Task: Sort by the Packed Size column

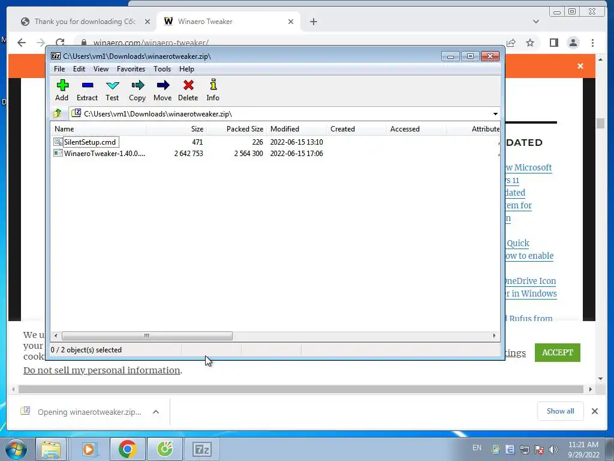Action: click(236, 129)
